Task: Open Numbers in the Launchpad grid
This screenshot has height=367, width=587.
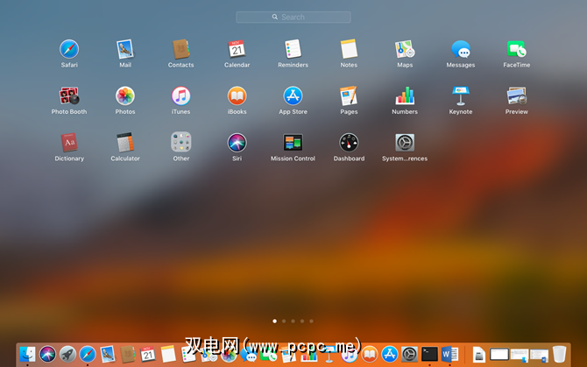Action: pos(405,95)
